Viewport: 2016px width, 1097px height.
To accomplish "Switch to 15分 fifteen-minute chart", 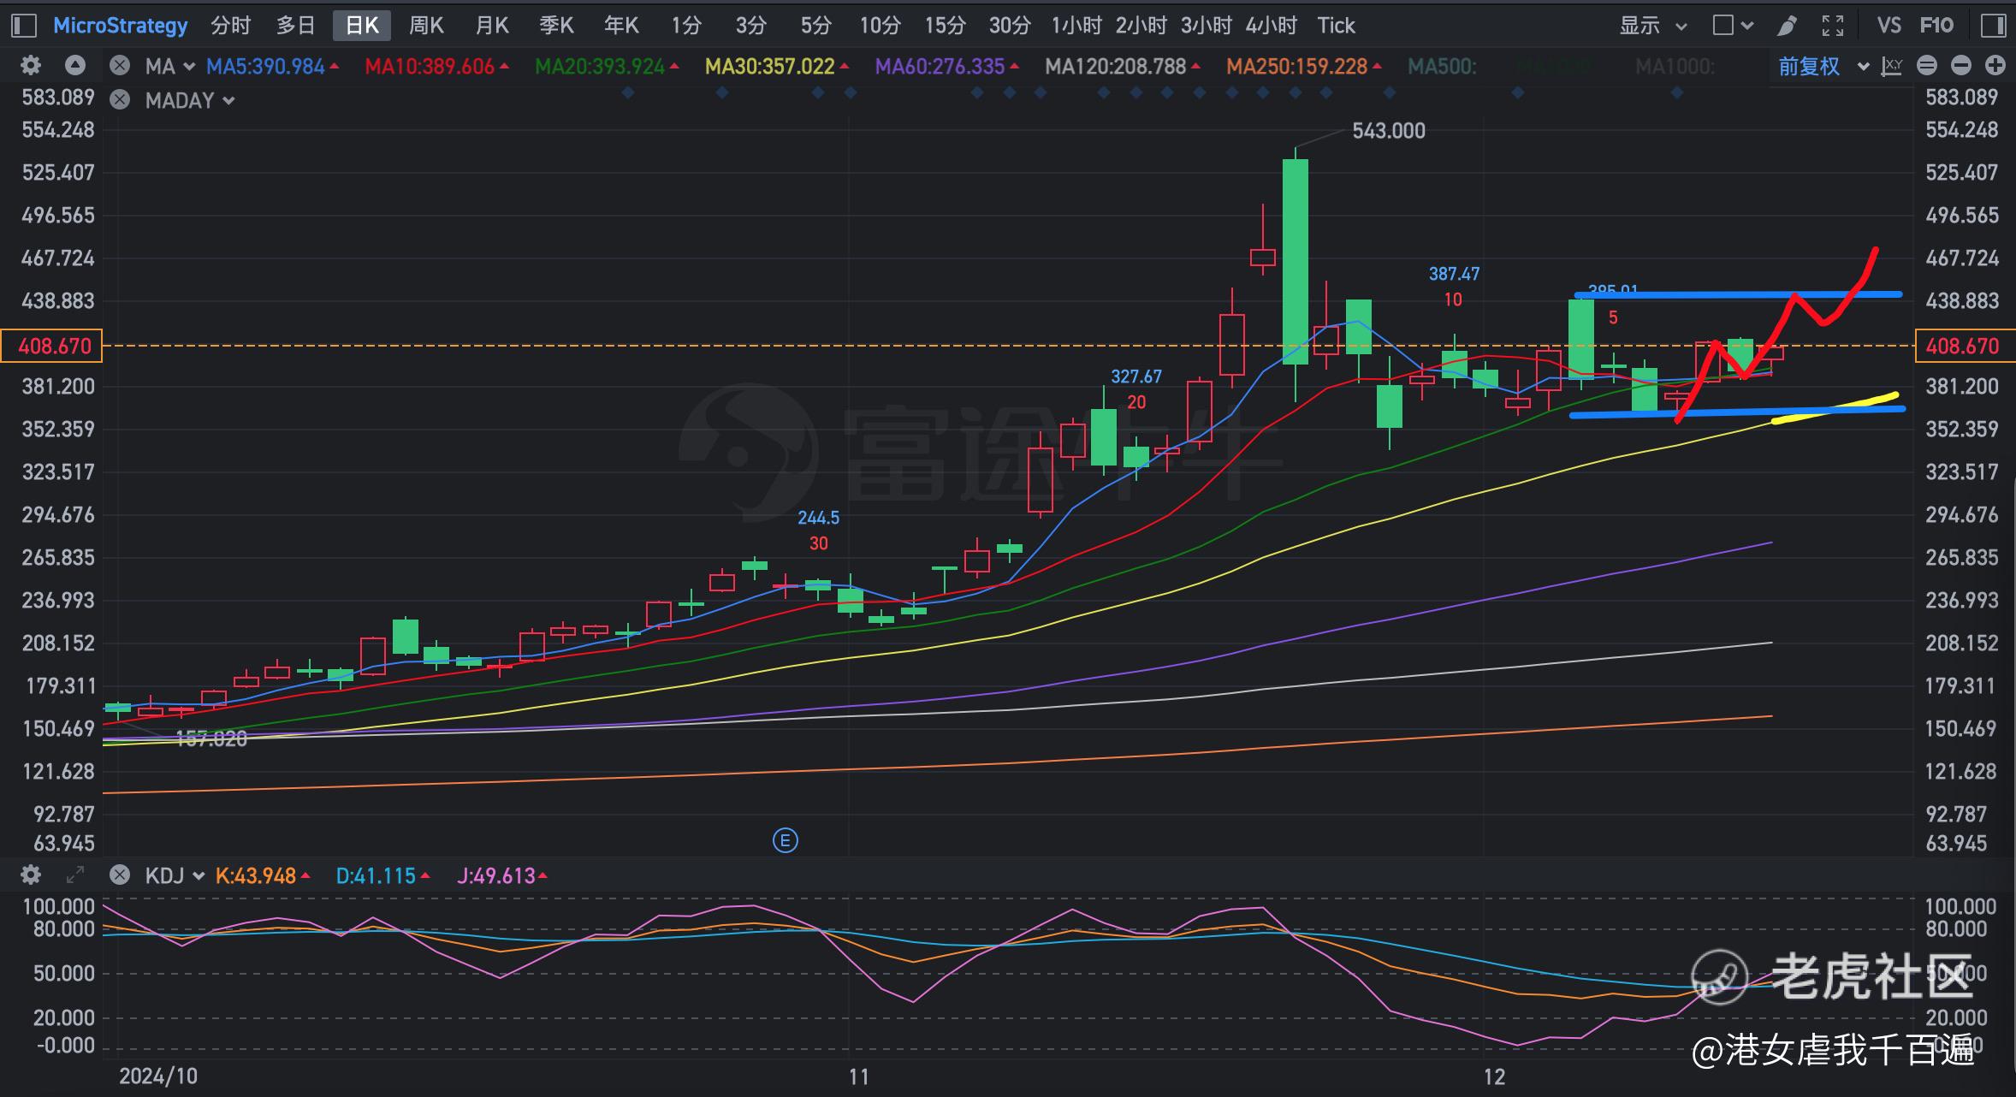I will (946, 26).
